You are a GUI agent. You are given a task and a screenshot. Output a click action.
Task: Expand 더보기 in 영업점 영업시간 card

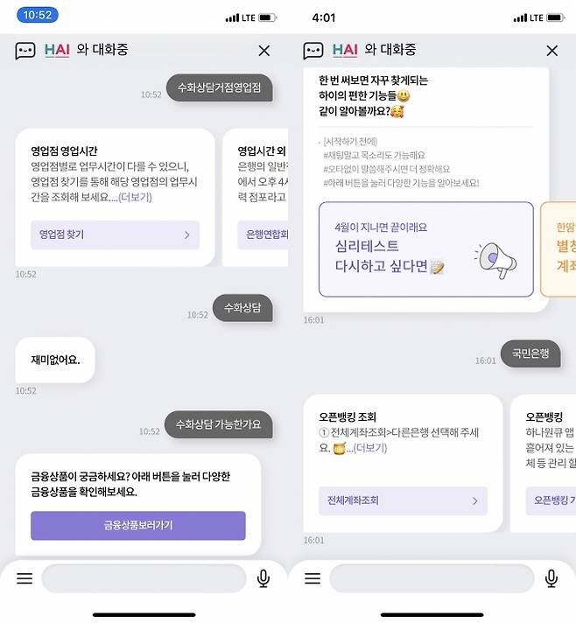point(135,197)
